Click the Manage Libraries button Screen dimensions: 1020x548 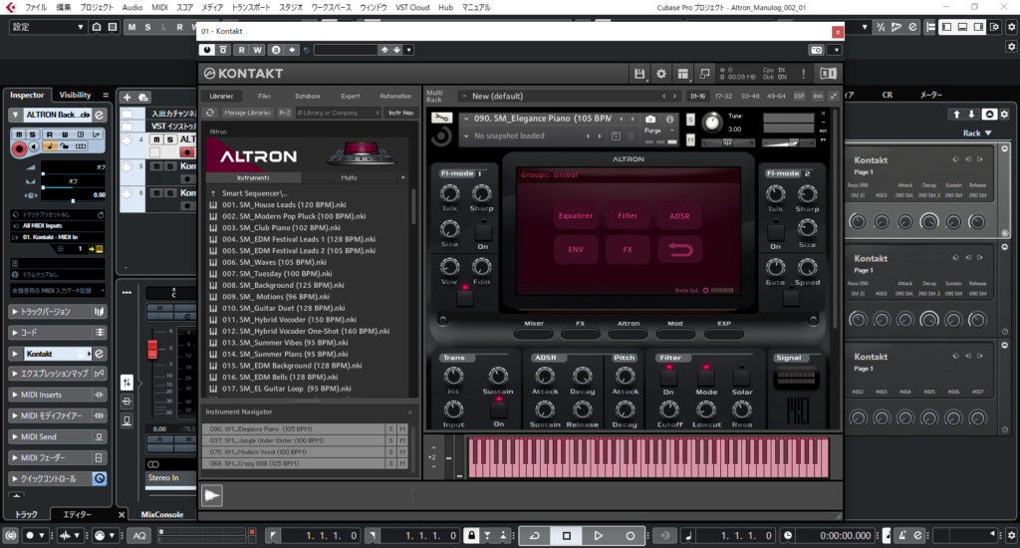click(x=245, y=113)
